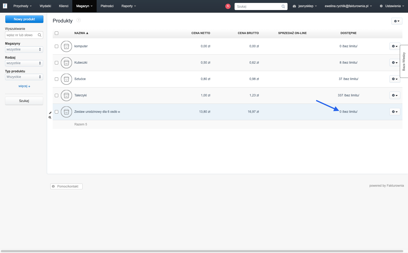Open the gear dropdown for Kubeczki row

[395, 63]
